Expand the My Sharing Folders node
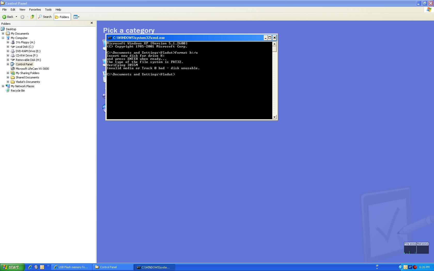The image size is (434, 271). click(x=8, y=73)
